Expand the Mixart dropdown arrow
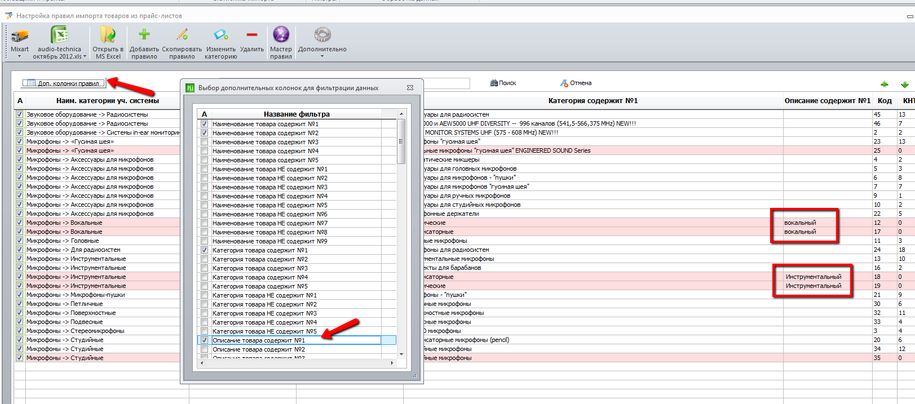915x404 pixels. coord(19,56)
